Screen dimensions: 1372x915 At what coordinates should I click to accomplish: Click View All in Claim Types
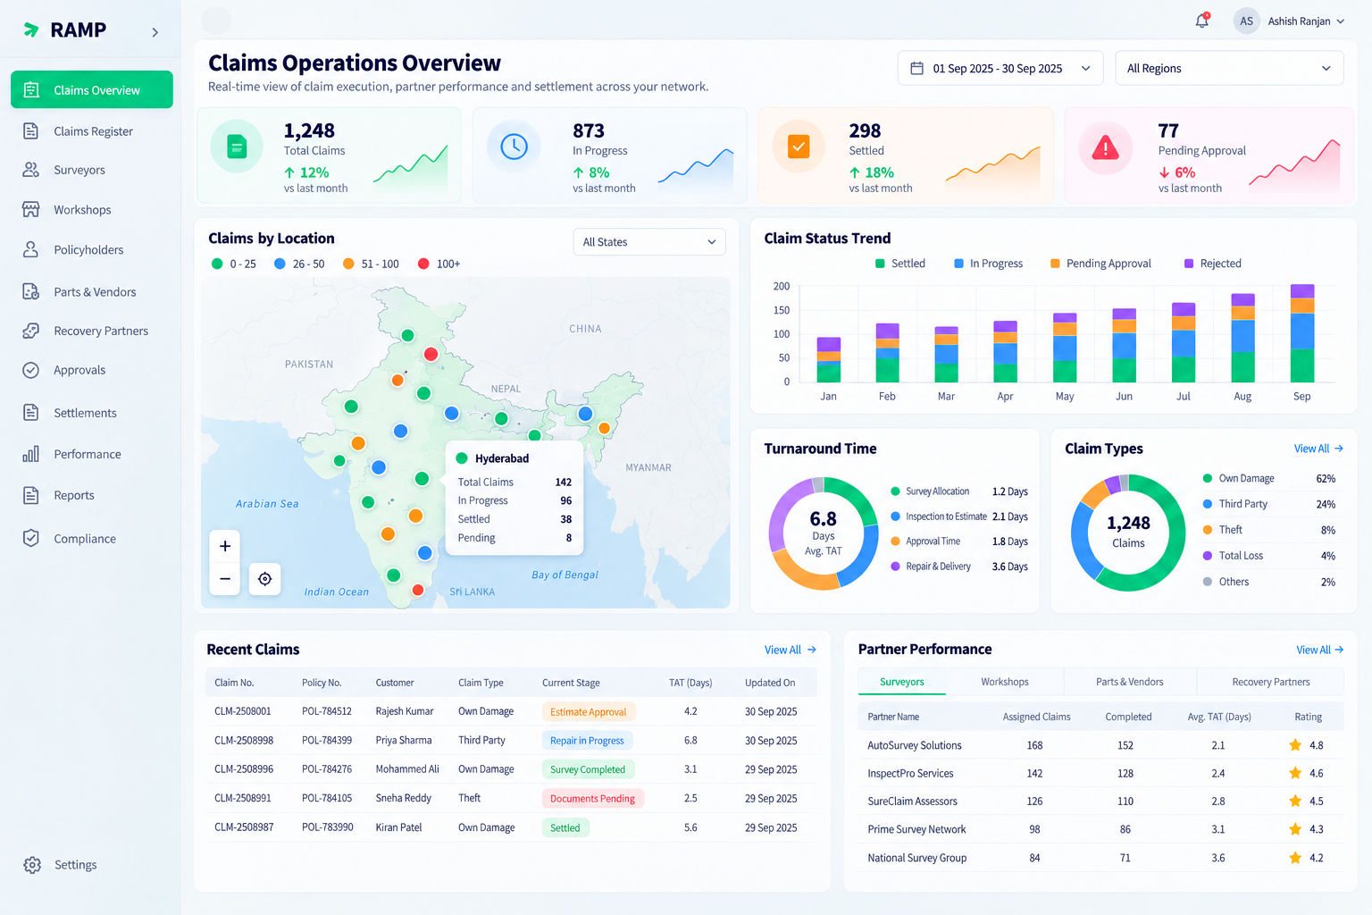click(x=1318, y=449)
